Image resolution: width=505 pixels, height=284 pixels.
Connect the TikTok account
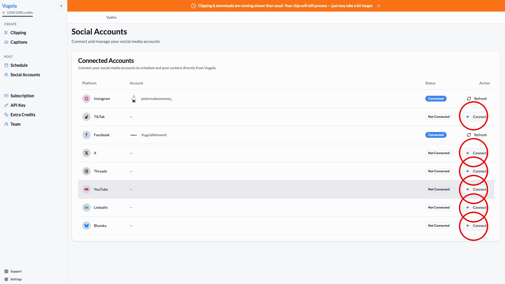coord(476,117)
